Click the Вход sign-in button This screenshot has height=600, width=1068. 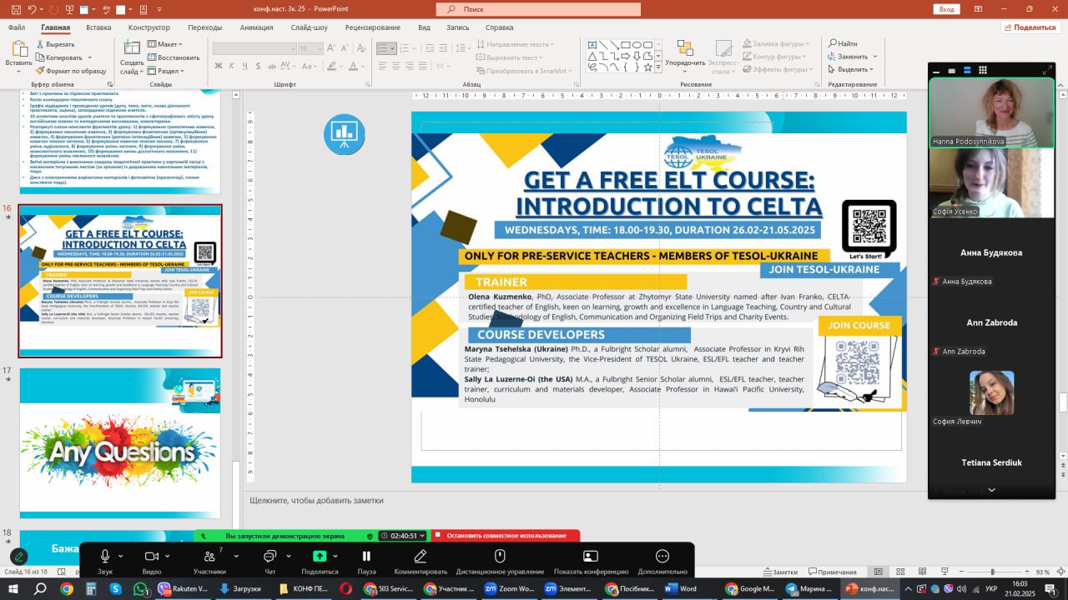pos(946,9)
